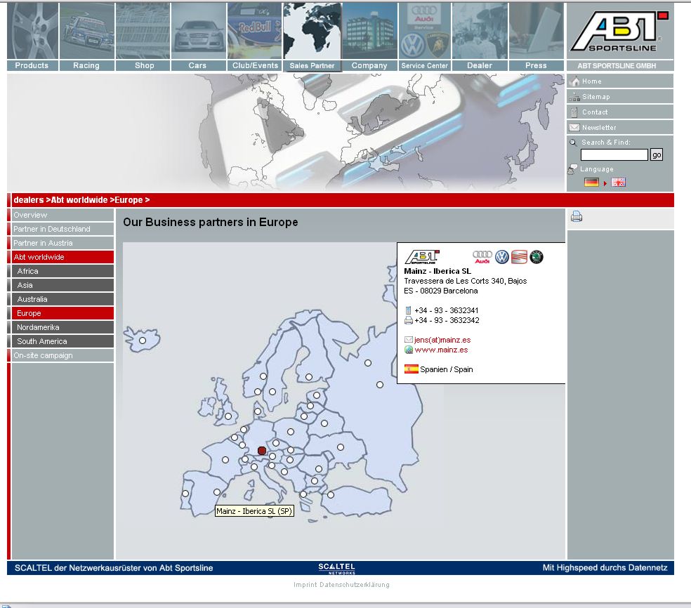Click the Skoda logo in dealer card
This screenshot has width=691, height=608.
[537, 257]
